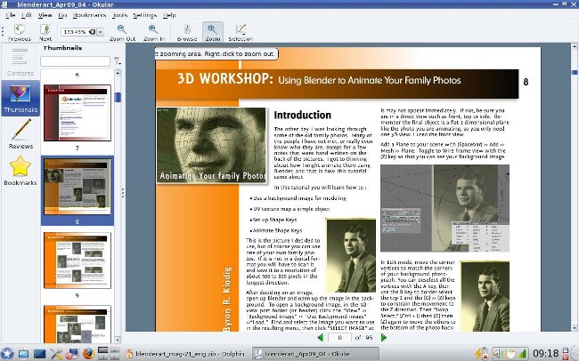Open the zoom level dropdown arrow

(101, 32)
